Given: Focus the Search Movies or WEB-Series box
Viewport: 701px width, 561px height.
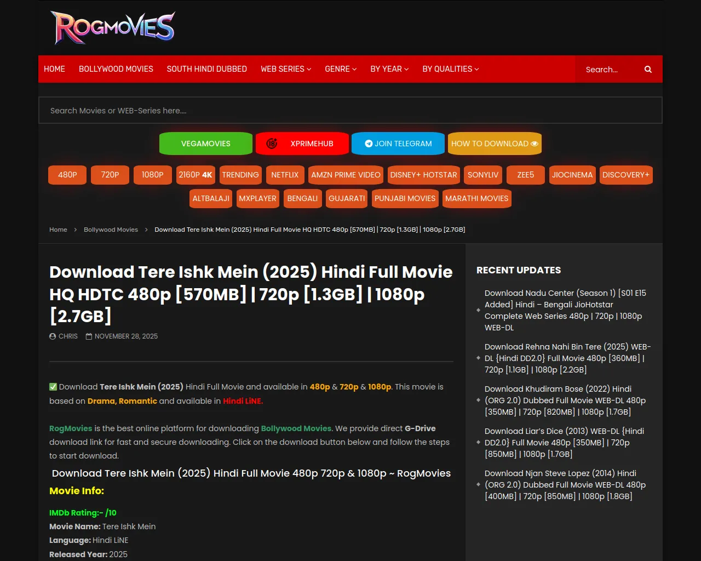Looking at the screenshot, I should (x=350, y=110).
